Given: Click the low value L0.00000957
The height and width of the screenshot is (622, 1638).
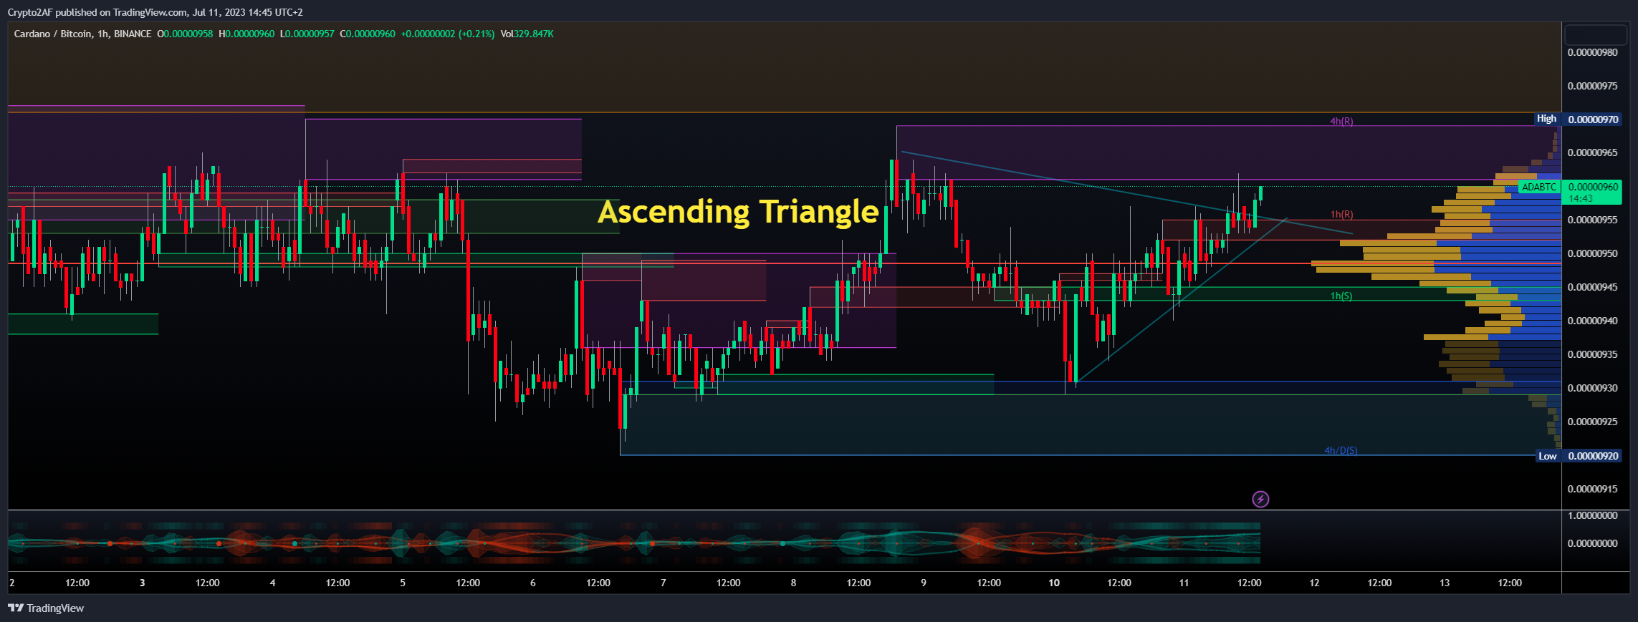Looking at the screenshot, I should 307,34.
